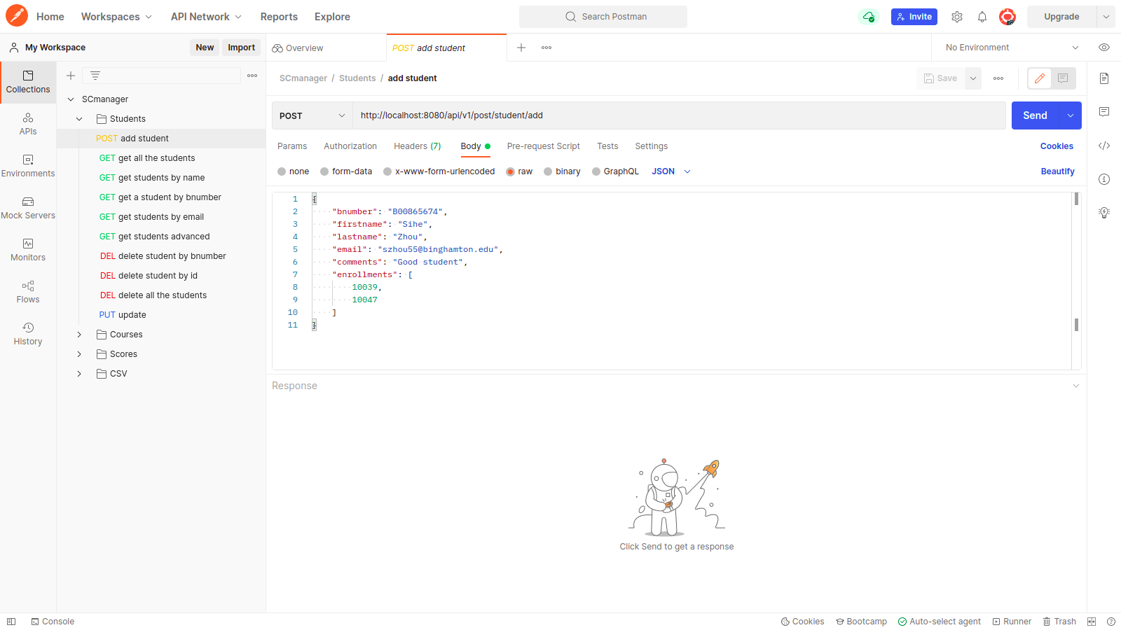Image resolution: width=1121 pixels, height=630 pixels.
Task: Open the Documentation panel icon
Action: coord(1104,78)
